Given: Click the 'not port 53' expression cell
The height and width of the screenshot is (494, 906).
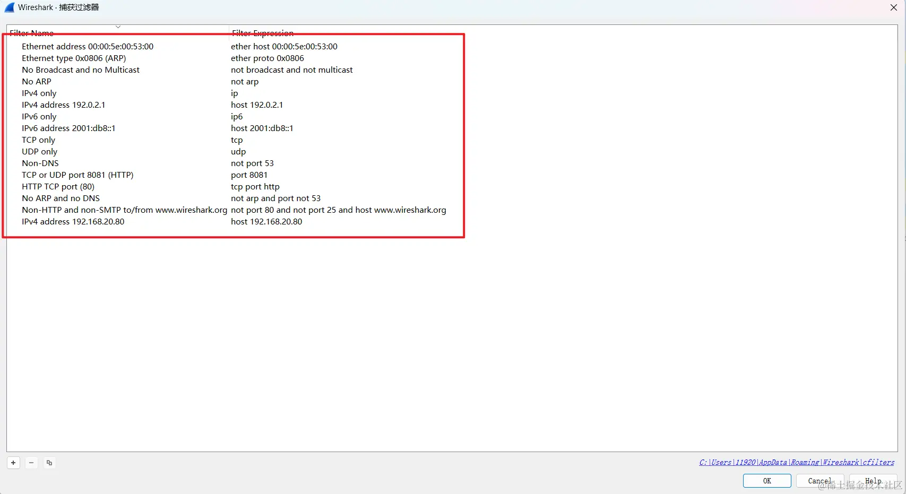Looking at the screenshot, I should pos(252,163).
